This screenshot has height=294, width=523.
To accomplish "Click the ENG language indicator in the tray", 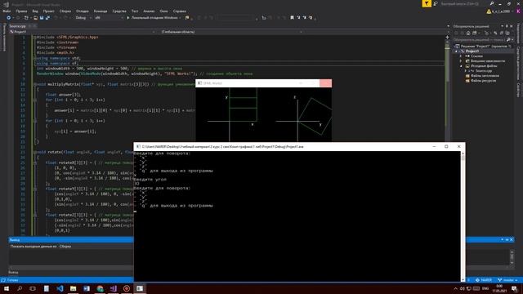I will 485,288.
